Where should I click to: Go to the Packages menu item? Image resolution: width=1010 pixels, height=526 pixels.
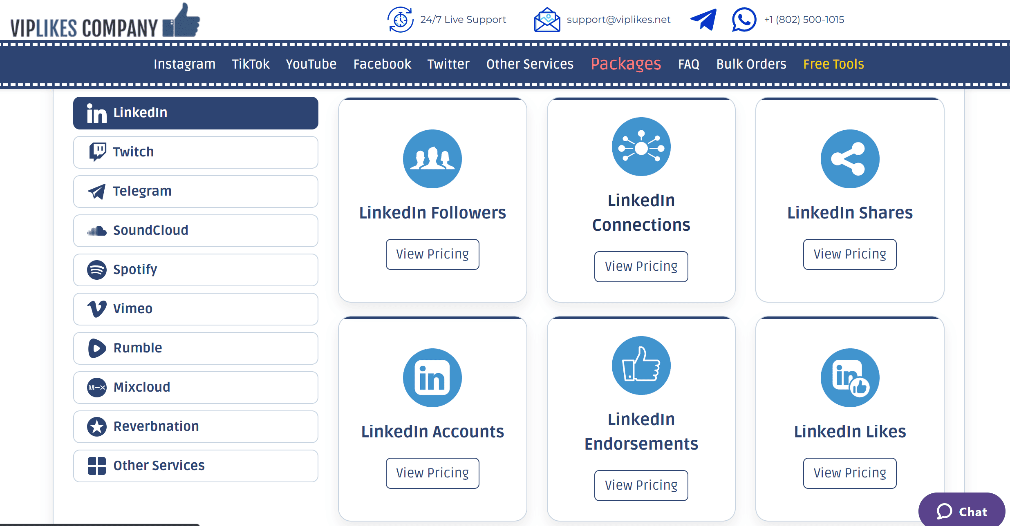pyautogui.click(x=625, y=64)
